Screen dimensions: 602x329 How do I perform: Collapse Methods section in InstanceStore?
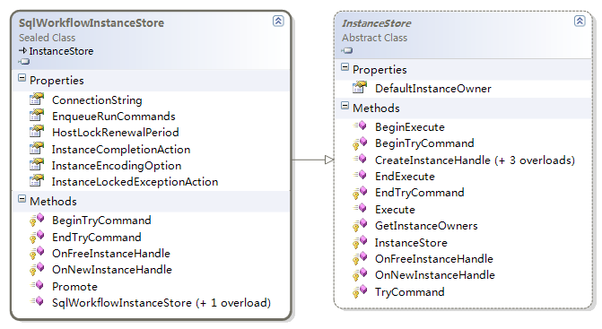click(345, 106)
